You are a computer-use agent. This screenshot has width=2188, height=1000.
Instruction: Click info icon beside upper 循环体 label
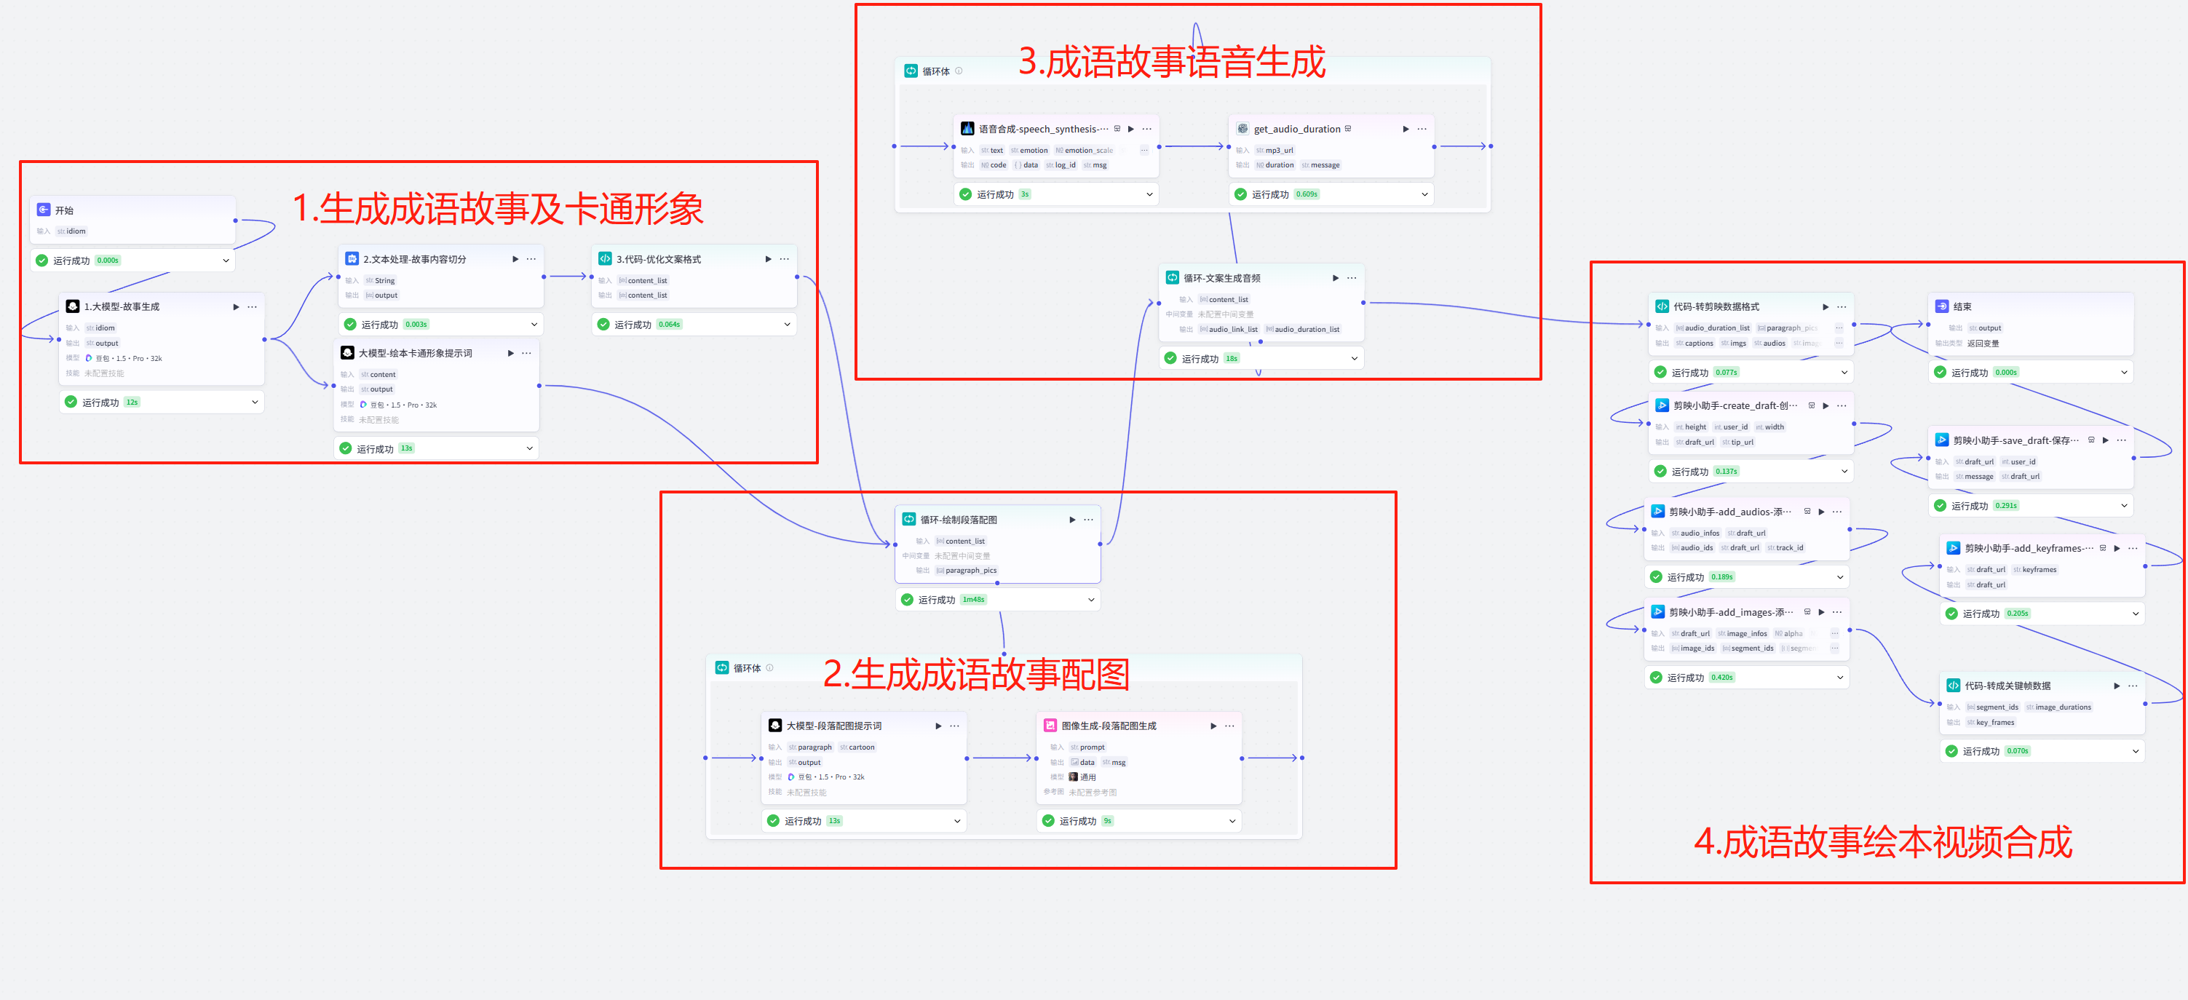(x=959, y=71)
